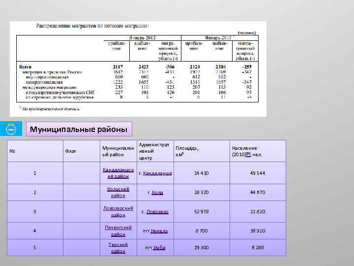Select the (человек) unit label

click(x=247, y=33)
